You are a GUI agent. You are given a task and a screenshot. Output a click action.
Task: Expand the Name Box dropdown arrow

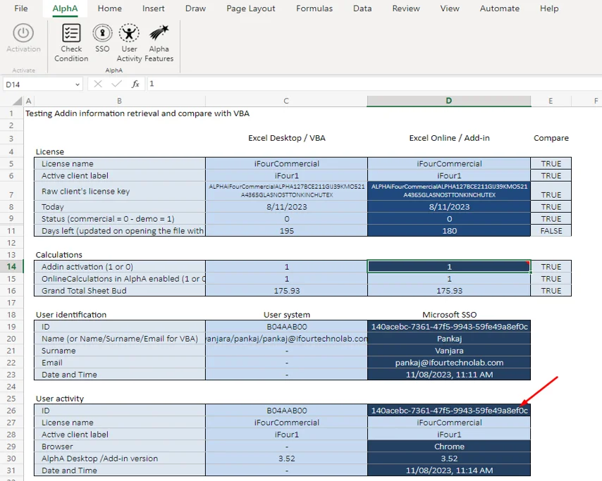(77, 85)
